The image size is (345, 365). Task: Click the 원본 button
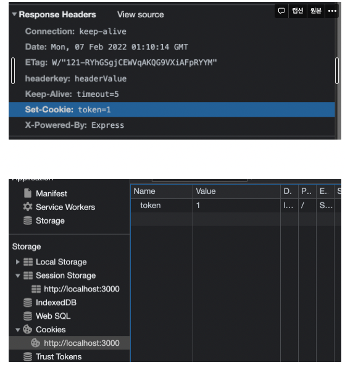point(316,10)
